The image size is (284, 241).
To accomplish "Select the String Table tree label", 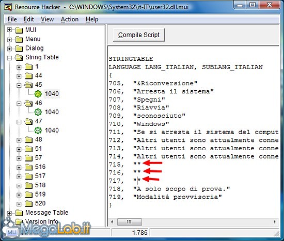I will (x=42, y=57).
